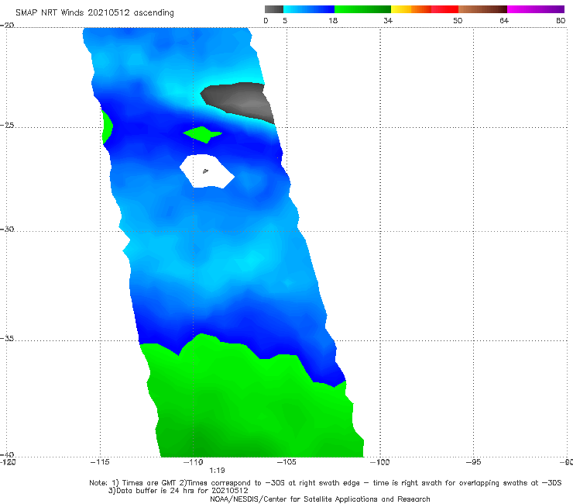Click the latitude label '-25'

tap(7, 125)
